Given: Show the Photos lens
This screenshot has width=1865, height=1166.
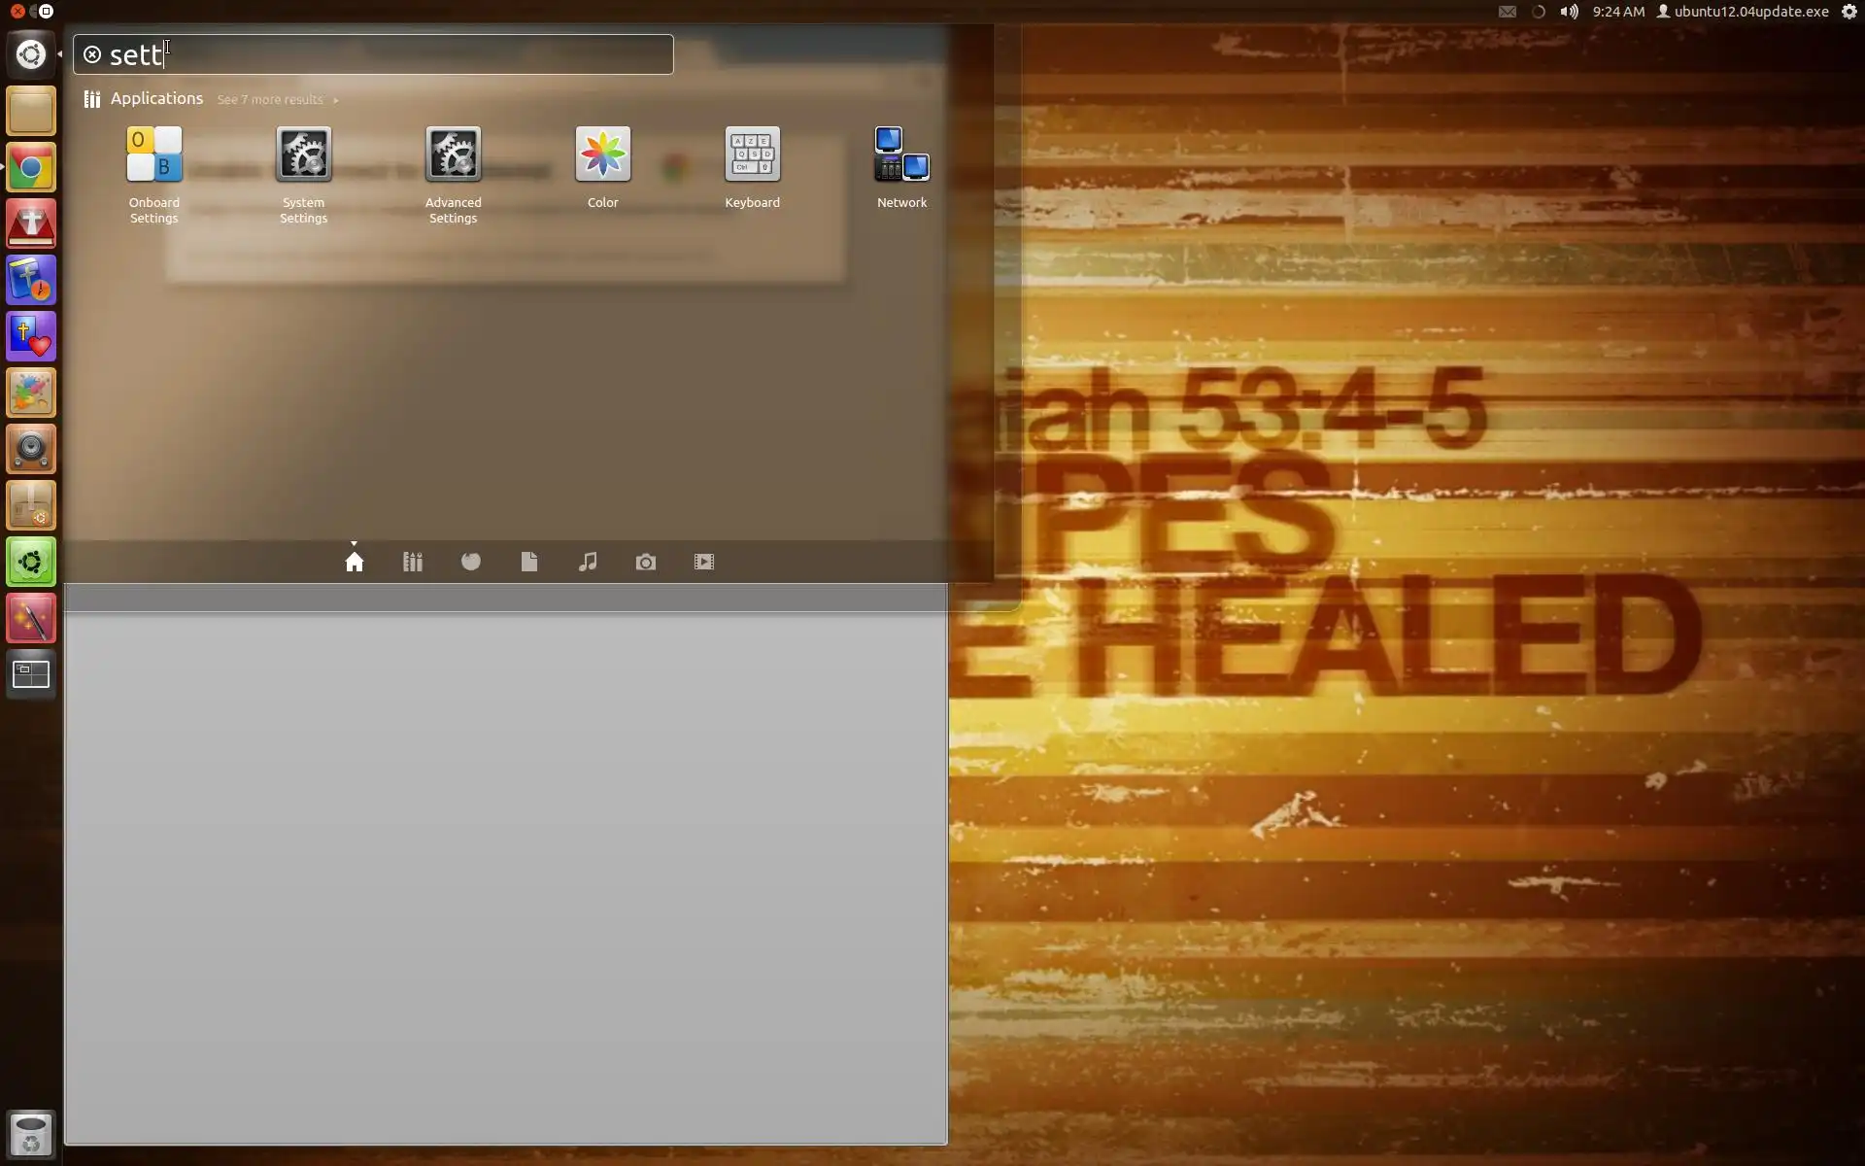Looking at the screenshot, I should [646, 562].
